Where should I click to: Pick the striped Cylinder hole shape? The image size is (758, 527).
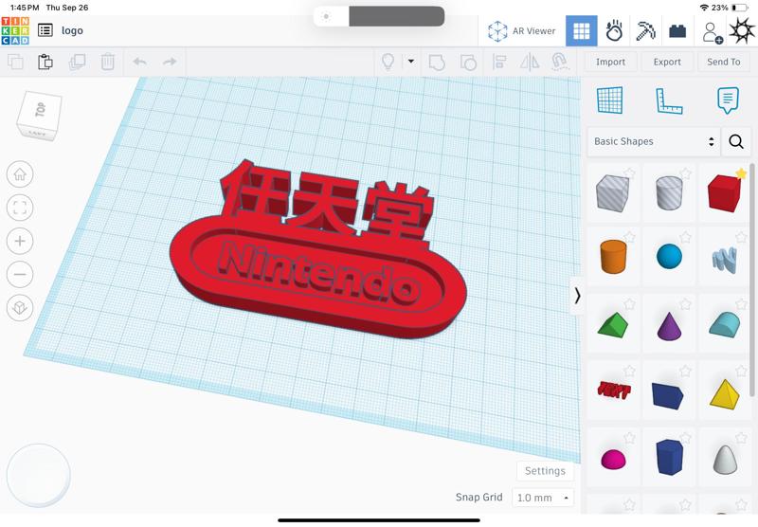click(x=669, y=193)
